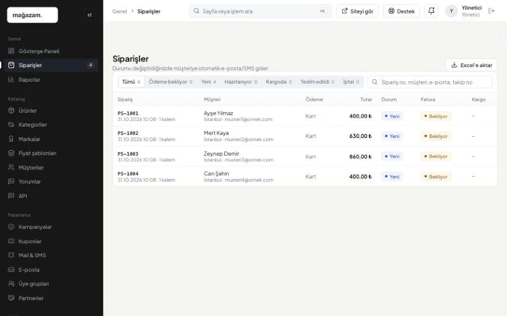Click the Fiyat şablonları layers icon
This screenshot has width=507, height=316.
[x=11, y=153]
